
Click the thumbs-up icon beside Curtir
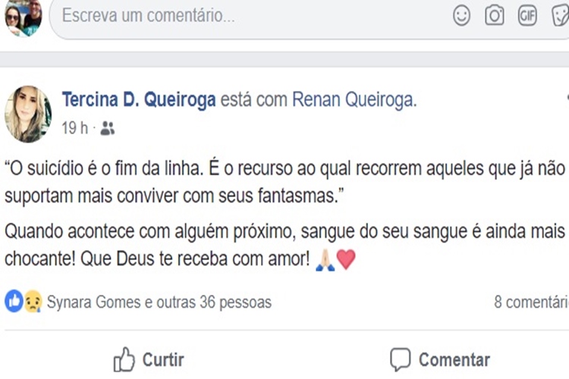click(x=124, y=359)
